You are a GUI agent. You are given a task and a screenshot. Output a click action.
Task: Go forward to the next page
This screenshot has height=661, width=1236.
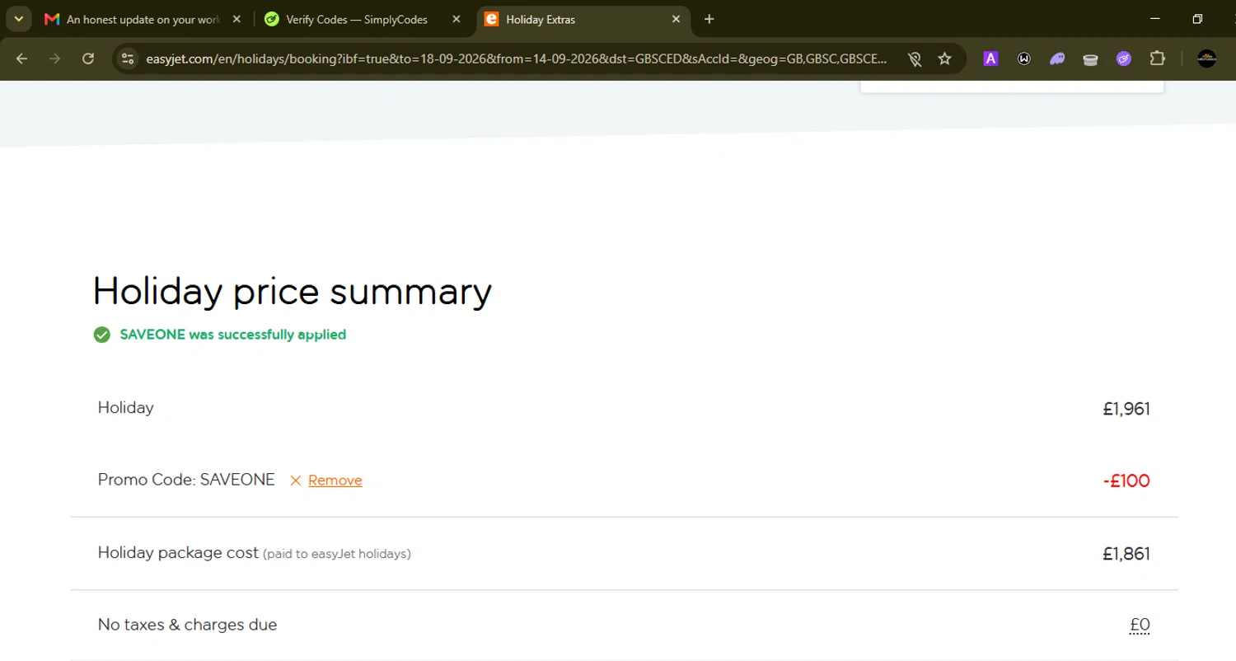click(55, 59)
